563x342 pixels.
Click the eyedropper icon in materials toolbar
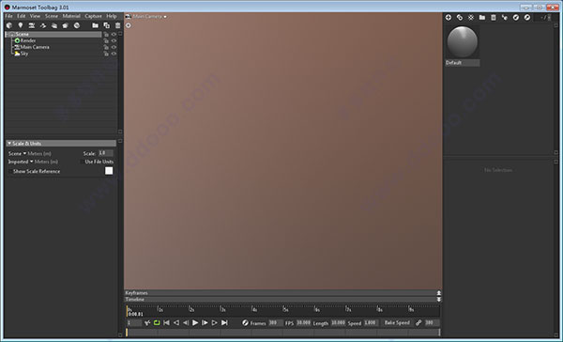[x=505, y=17]
